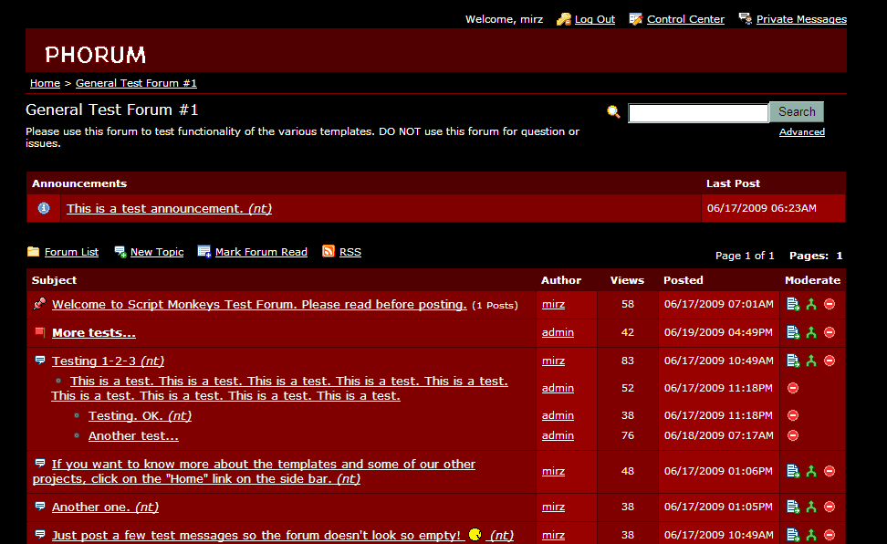
Task: Open author admin on 'More tests...' row
Action: [x=558, y=332]
